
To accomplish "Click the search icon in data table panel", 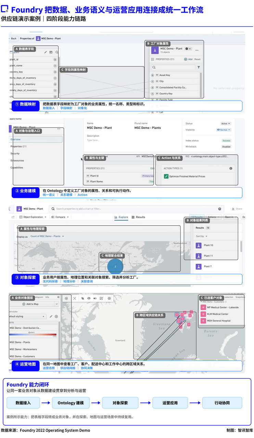I will 57,52.
